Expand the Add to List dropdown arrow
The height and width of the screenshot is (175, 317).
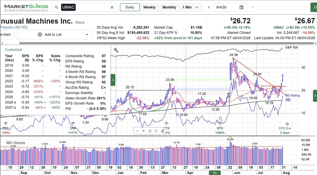coord(87,34)
